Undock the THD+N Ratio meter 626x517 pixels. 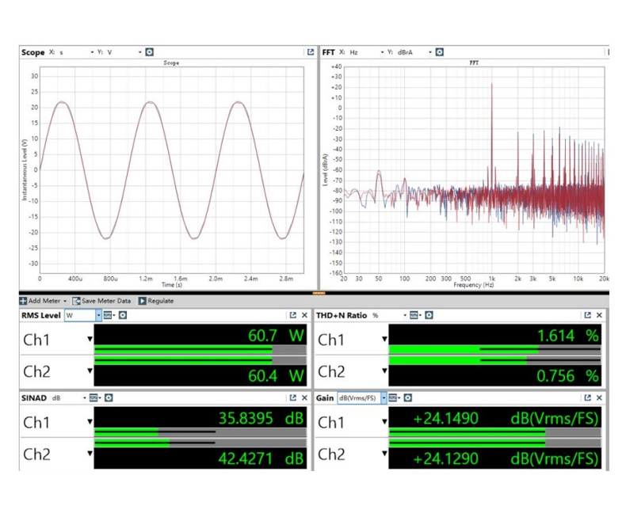point(588,315)
